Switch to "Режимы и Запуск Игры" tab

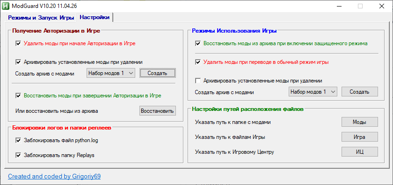click(41, 18)
